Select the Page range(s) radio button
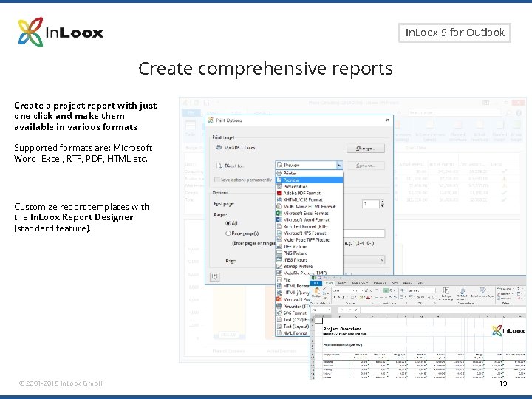 (x=228, y=233)
